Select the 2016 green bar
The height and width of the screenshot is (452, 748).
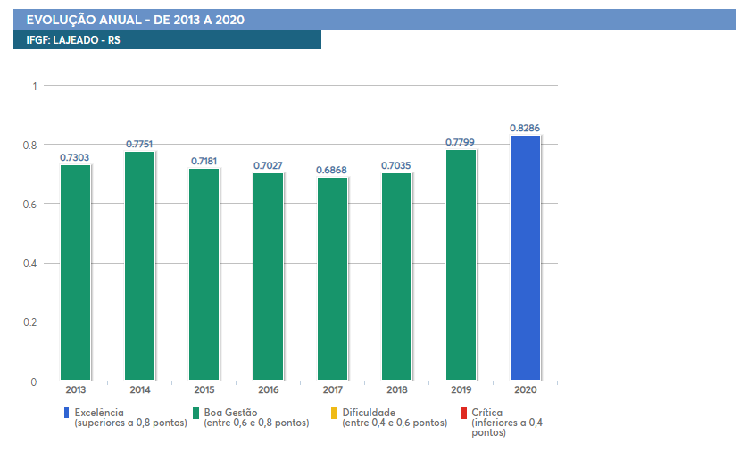tap(268, 277)
